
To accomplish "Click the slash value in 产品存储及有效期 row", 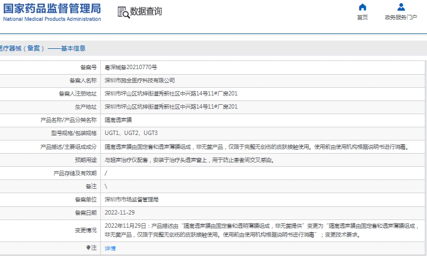I will pos(106,173).
